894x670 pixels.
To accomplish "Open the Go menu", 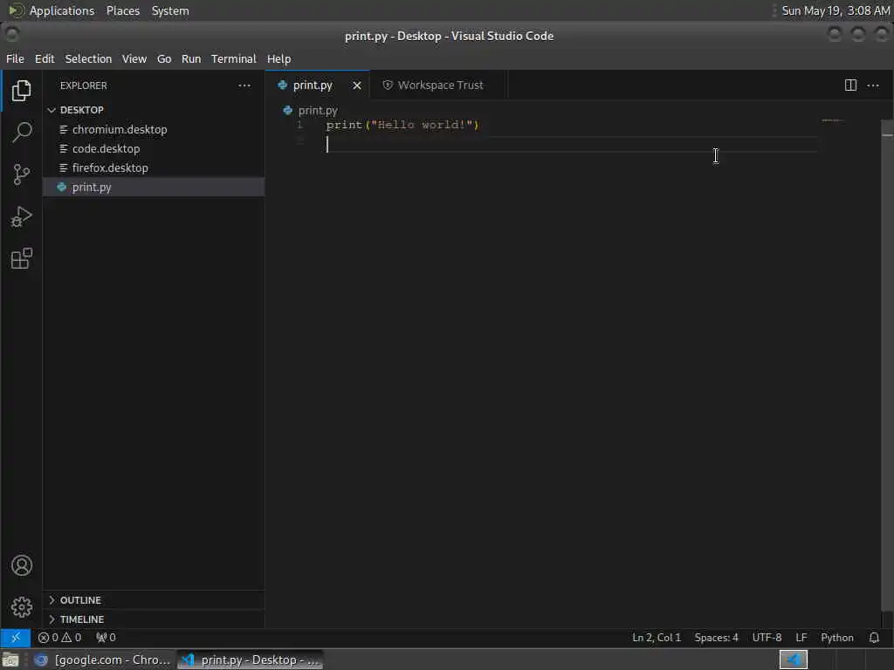I will coord(164,58).
